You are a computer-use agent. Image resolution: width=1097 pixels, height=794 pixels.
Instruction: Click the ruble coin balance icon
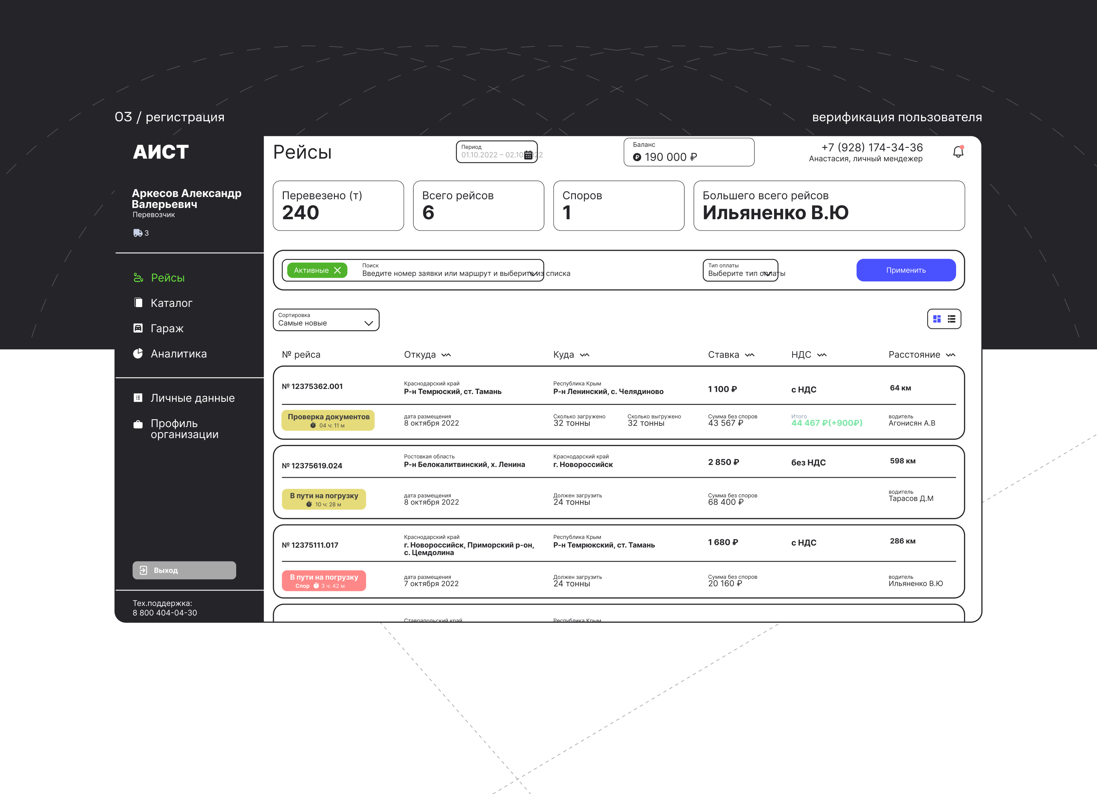[x=637, y=157]
